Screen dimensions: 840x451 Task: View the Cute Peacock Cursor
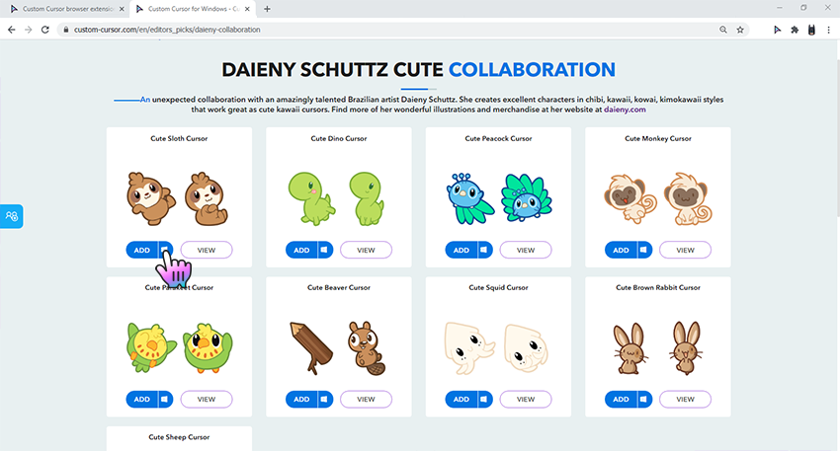(x=526, y=250)
